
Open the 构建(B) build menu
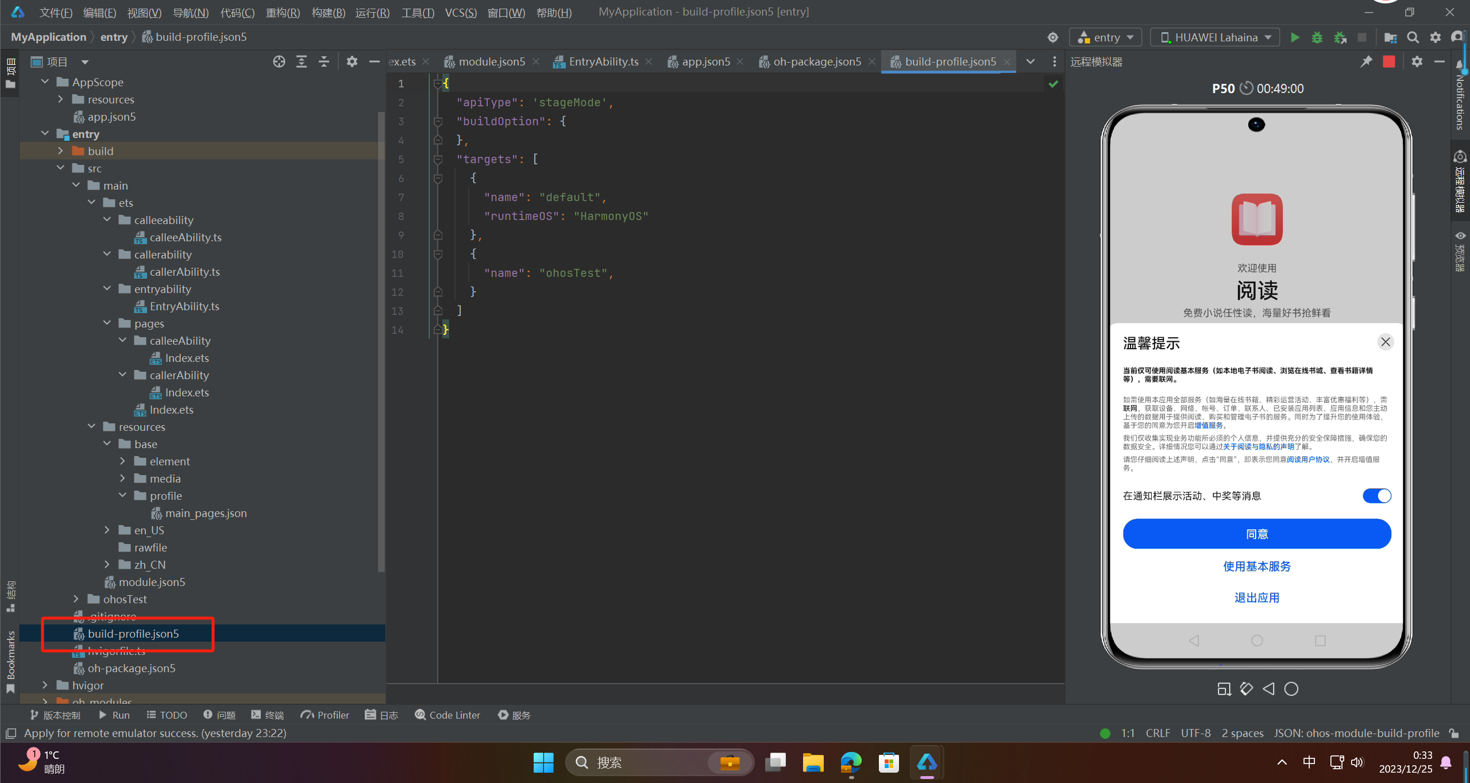328,12
